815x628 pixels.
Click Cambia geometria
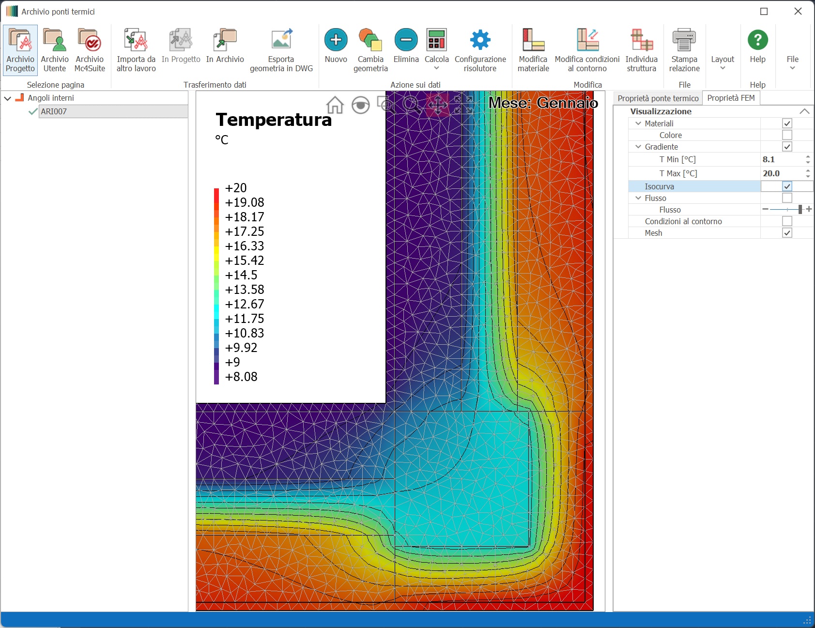point(370,50)
